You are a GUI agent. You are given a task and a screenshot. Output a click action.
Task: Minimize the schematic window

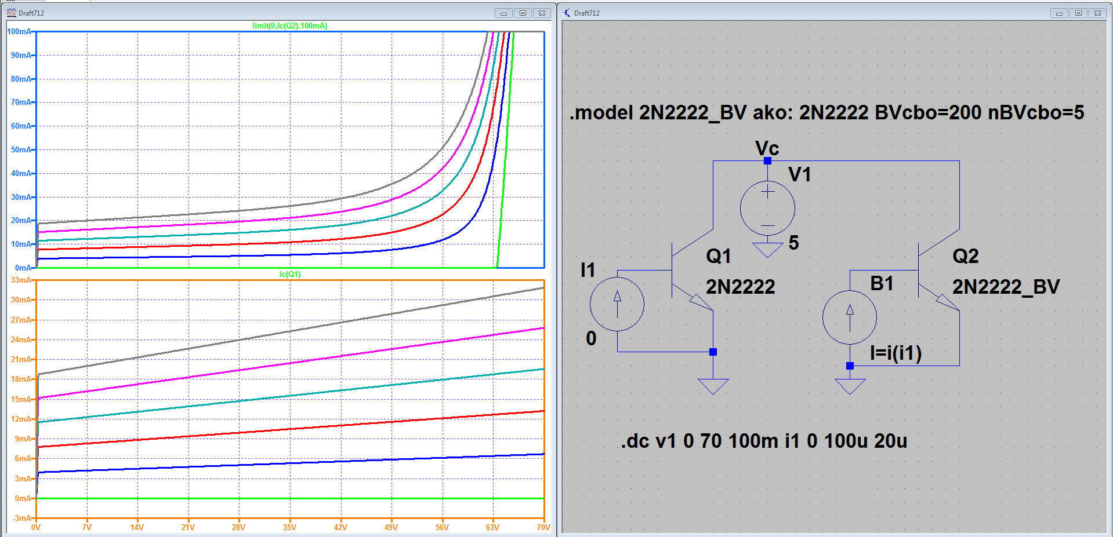coord(1059,13)
